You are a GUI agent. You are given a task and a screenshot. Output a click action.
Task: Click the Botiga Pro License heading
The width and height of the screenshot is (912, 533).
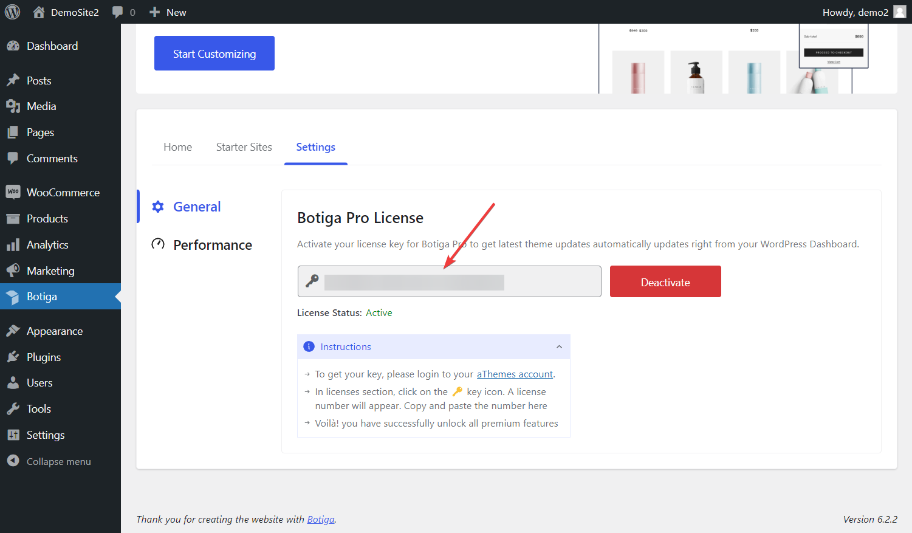point(360,218)
